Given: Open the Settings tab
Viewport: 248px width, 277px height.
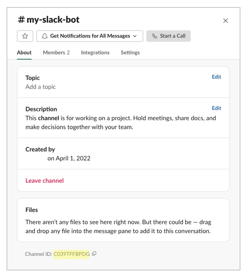Looking at the screenshot, I should pyautogui.click(x=130, y=52).
